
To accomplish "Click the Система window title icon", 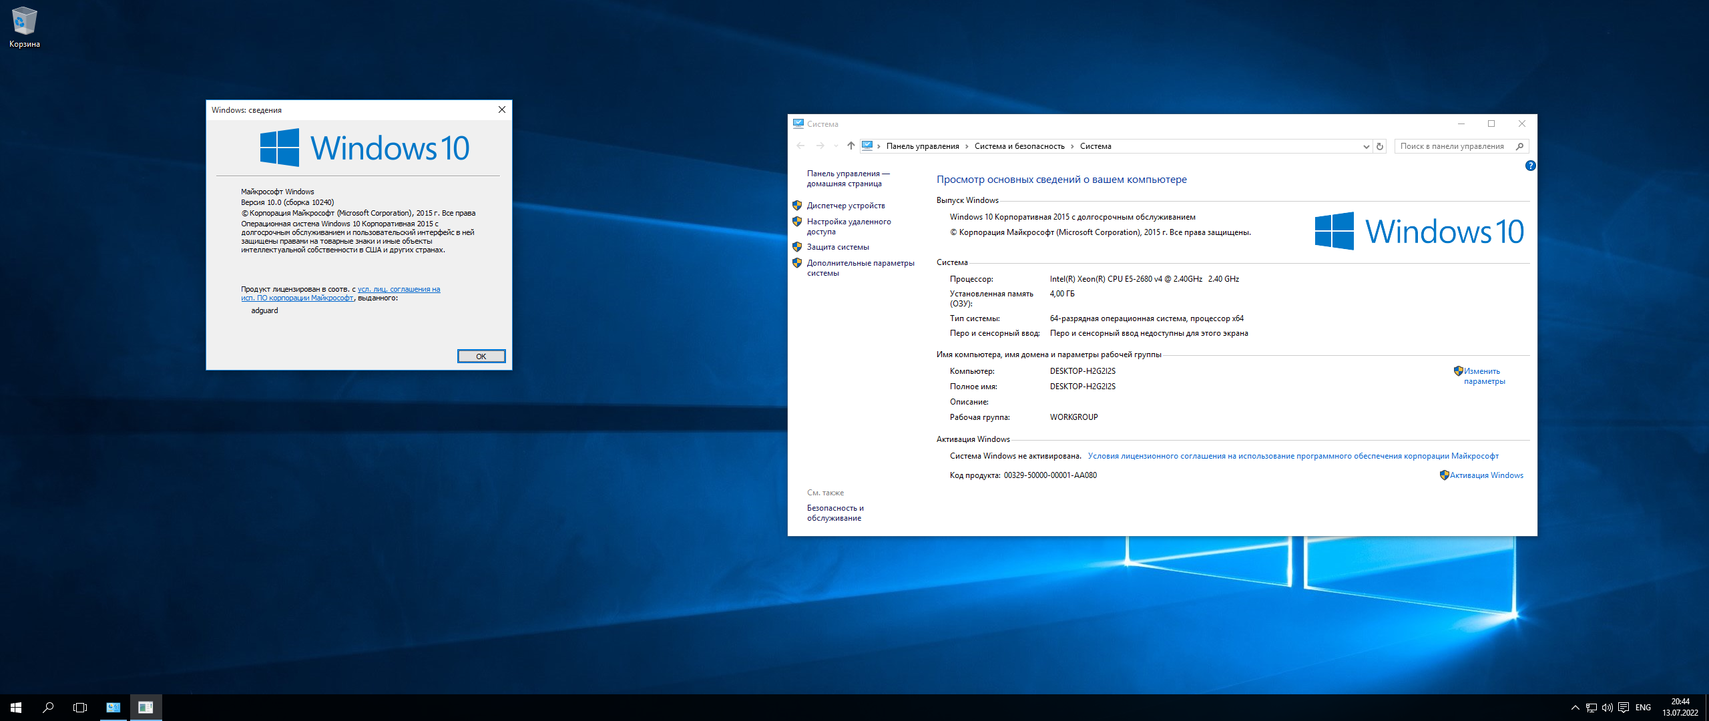I will tap(798, 124).
